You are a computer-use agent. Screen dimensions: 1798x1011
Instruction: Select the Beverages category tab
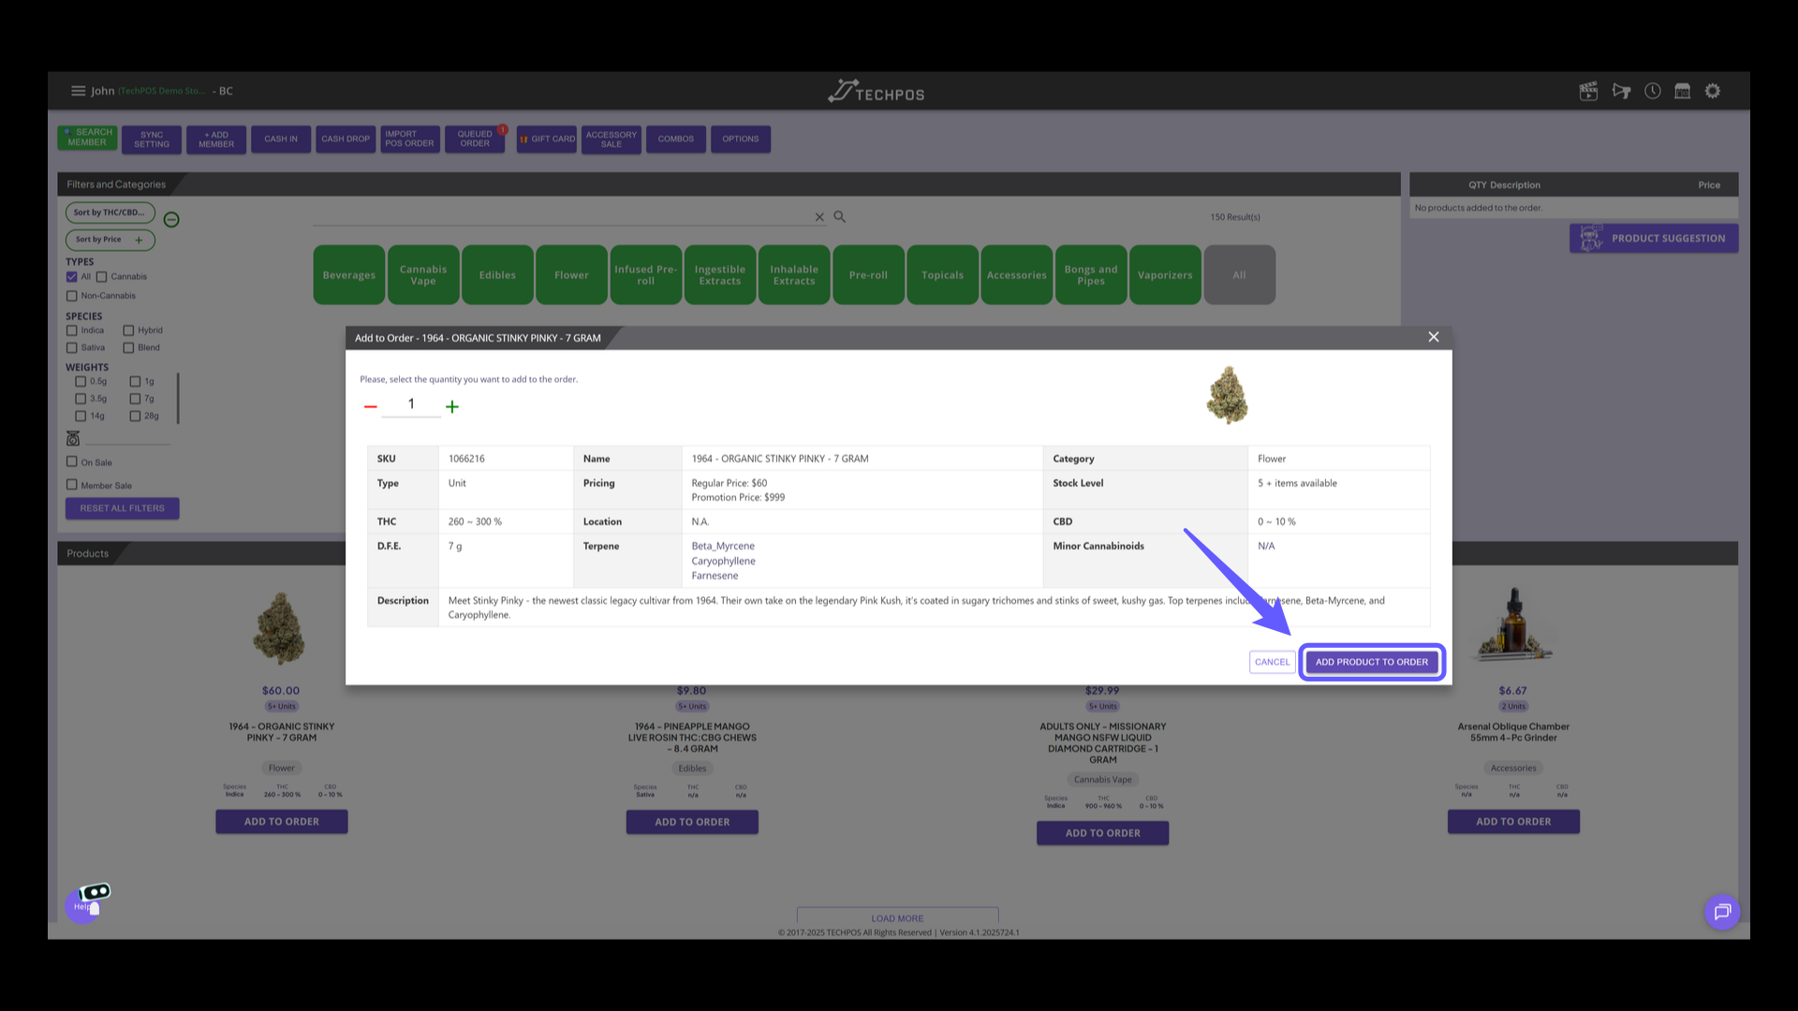349,275
